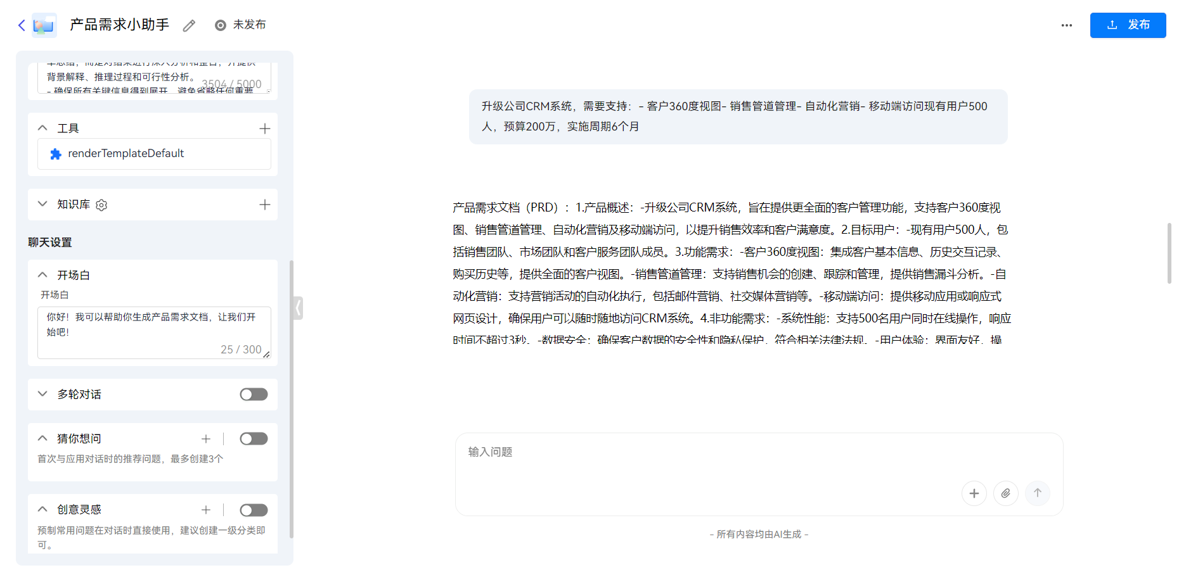Click the send arrow in the chat box

pyautogui.click(x=1038, y=493)
